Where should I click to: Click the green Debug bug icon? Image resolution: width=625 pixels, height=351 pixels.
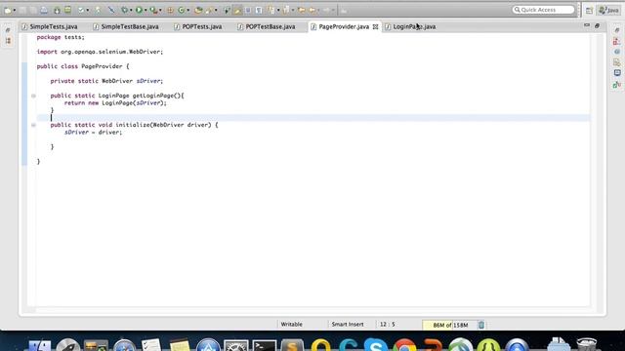tap(124, 10)
